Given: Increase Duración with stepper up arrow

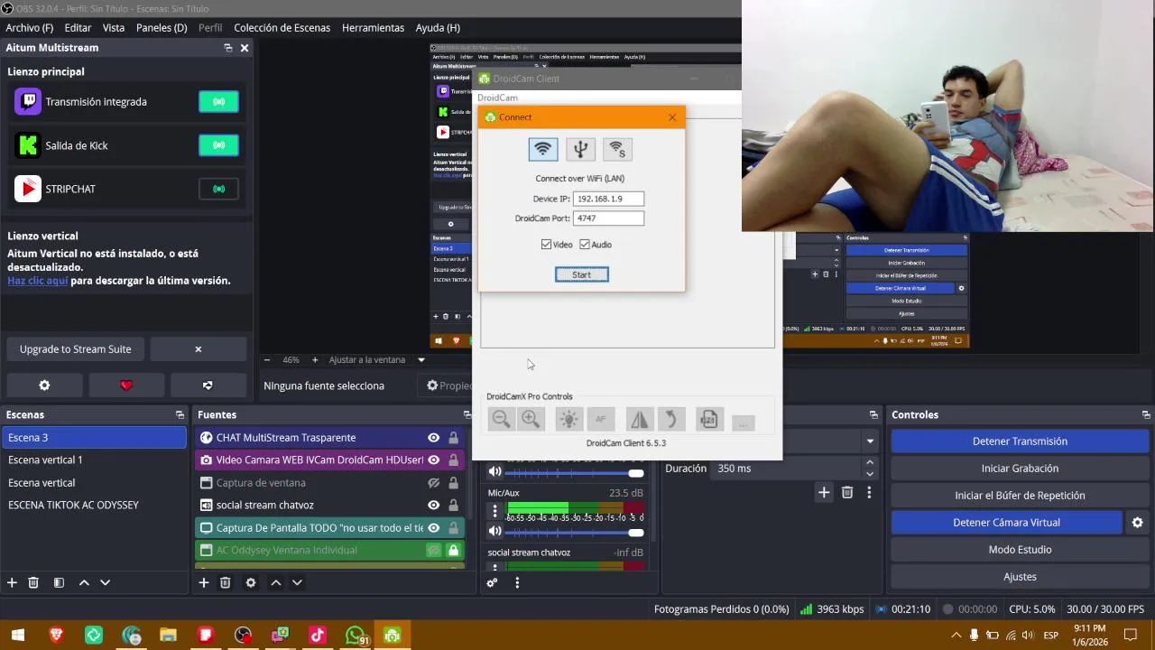Looking at the screenshot, I should (x=870, y=463).
